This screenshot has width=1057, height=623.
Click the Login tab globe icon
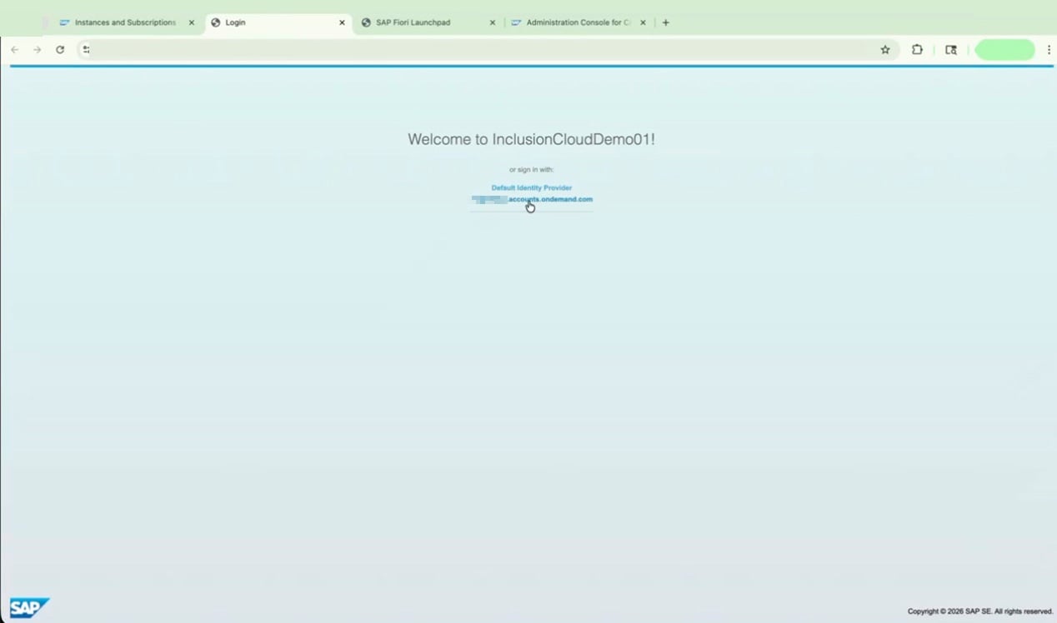[x=215, y=22]
